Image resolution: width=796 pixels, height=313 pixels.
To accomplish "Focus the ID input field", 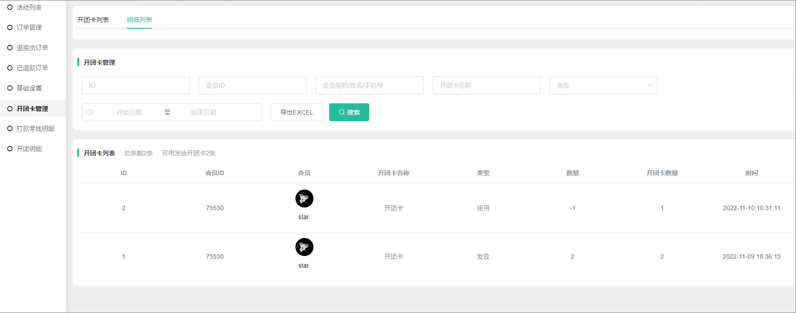I will 135,85.
